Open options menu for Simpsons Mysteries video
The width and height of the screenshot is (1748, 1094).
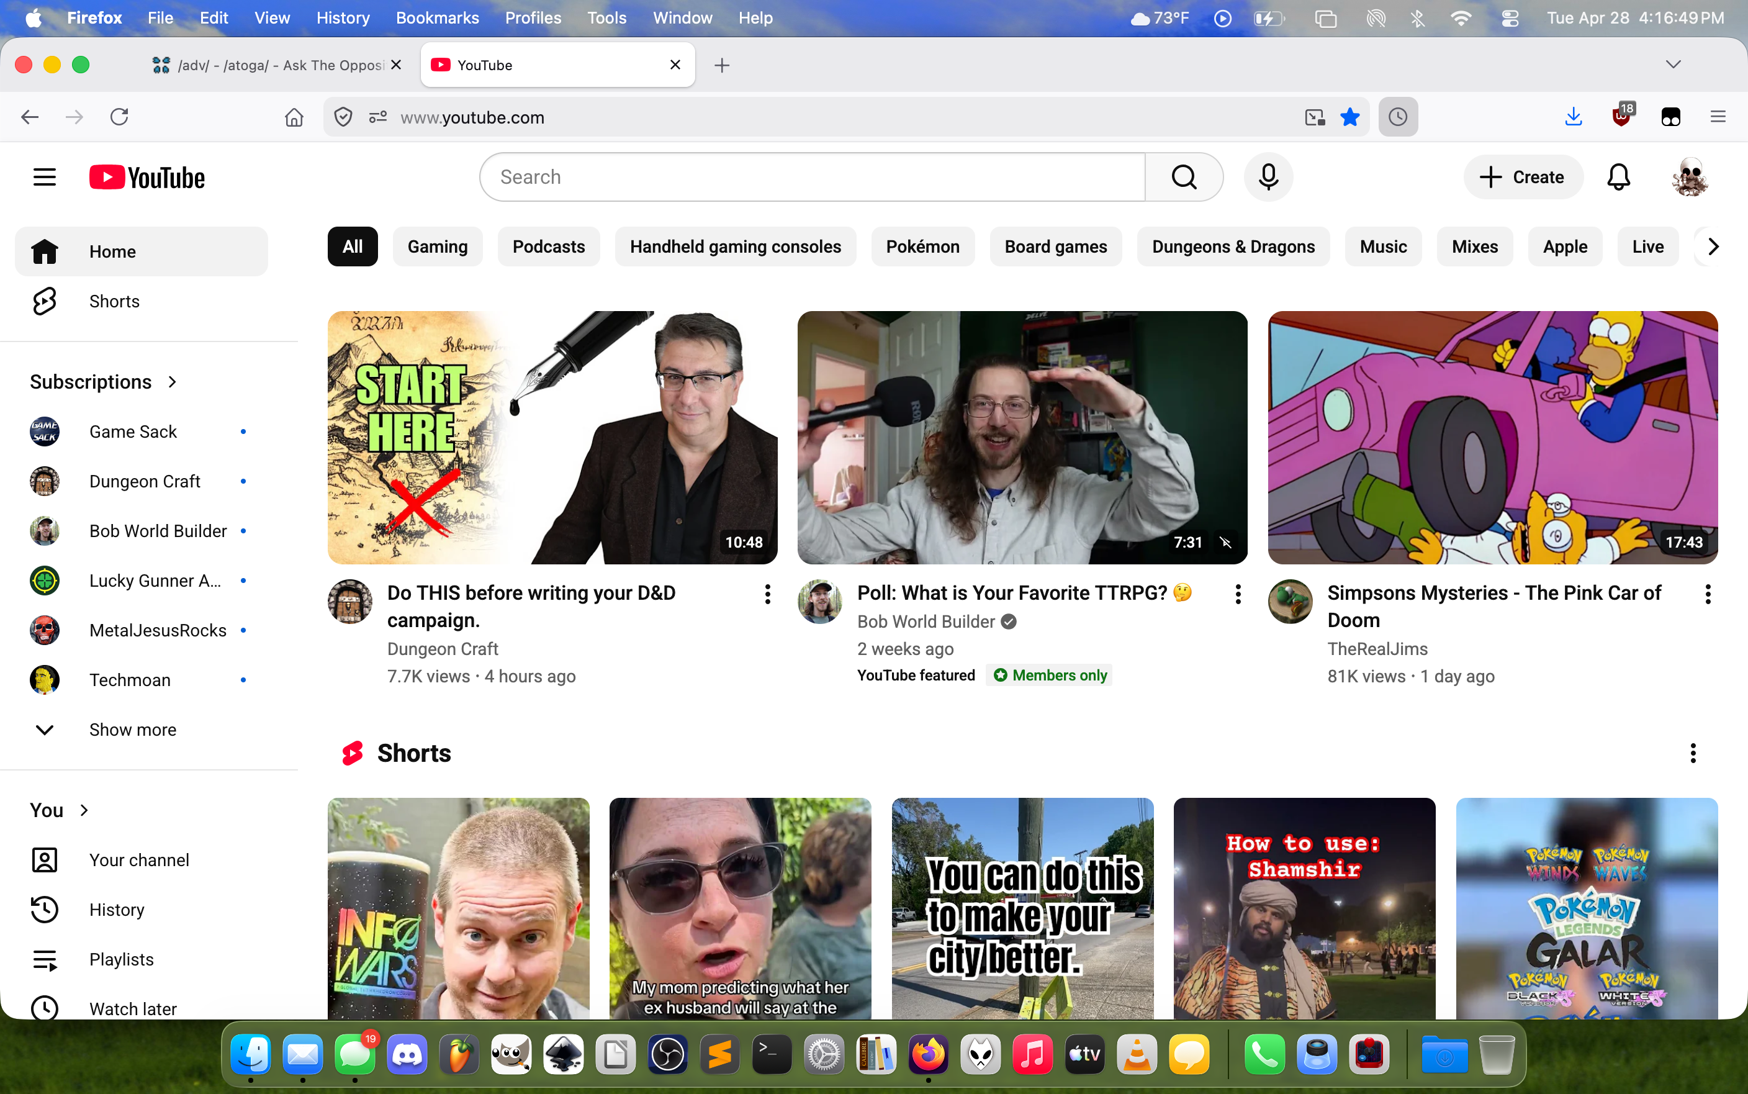point(1708,594)
